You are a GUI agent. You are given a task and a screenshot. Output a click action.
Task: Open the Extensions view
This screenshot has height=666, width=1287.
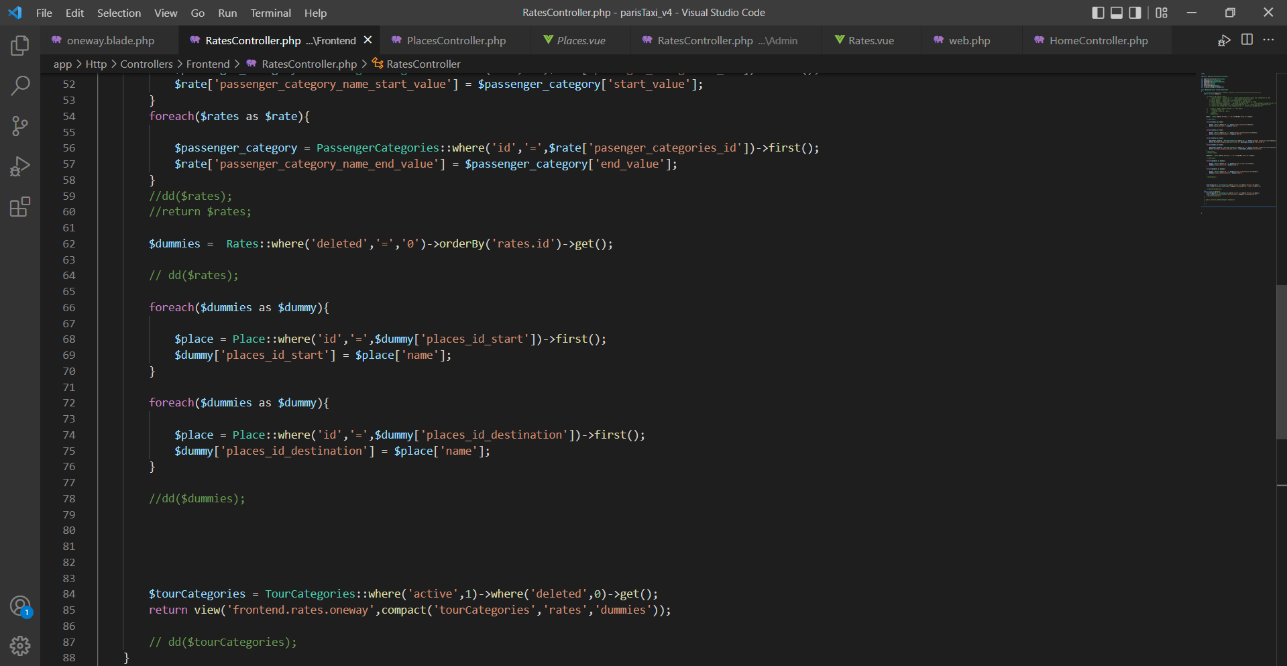tap(20, 207)
